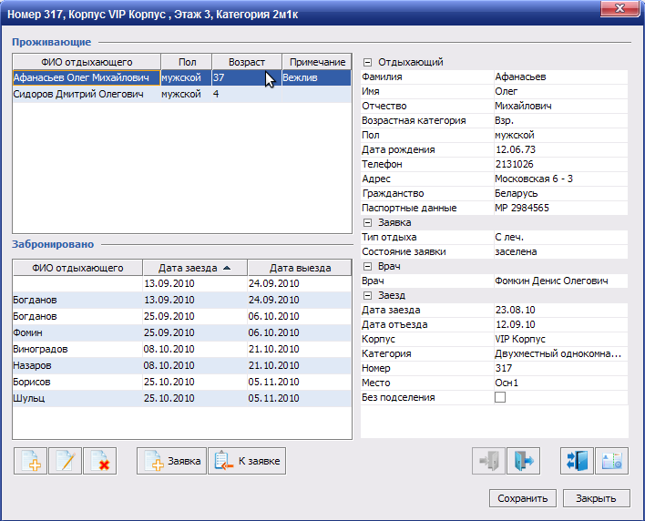Click the check-in door icon
The image size is (645, 521).
pyautogui.click(x=488, y=461)
